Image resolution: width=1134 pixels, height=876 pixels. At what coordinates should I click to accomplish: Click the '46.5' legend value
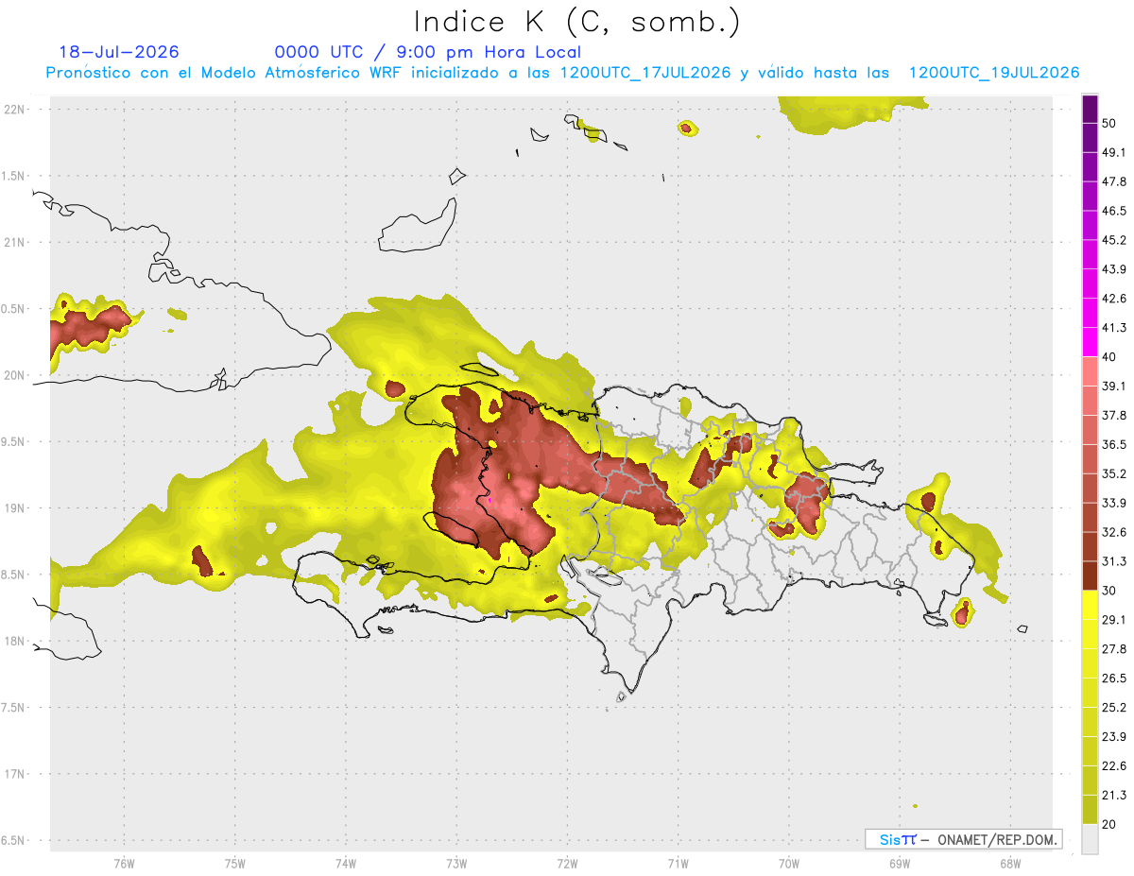[1114, 211]
